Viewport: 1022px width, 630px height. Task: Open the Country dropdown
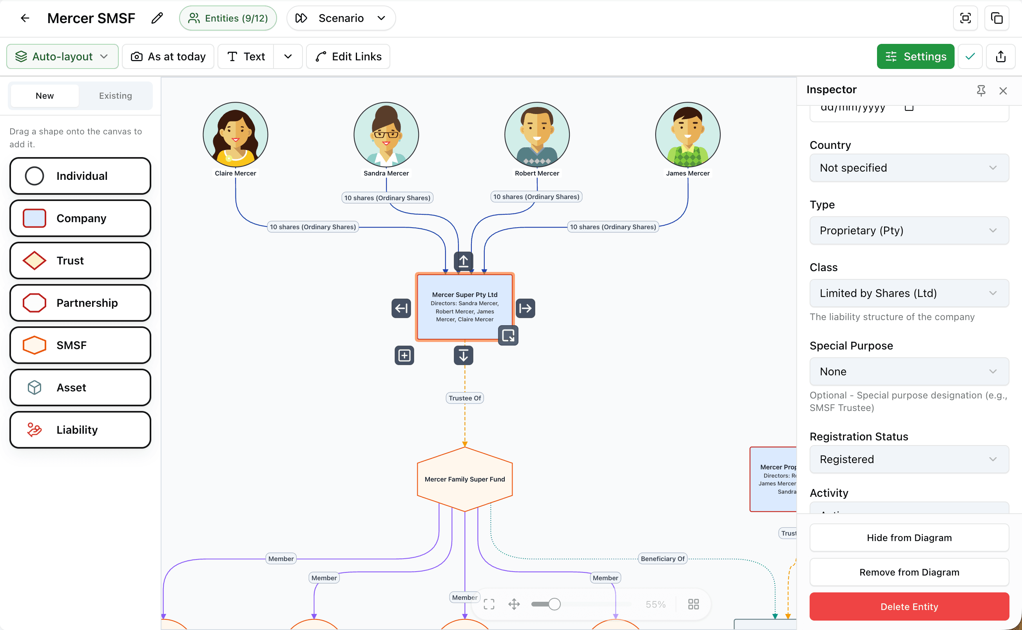(909, 168)
